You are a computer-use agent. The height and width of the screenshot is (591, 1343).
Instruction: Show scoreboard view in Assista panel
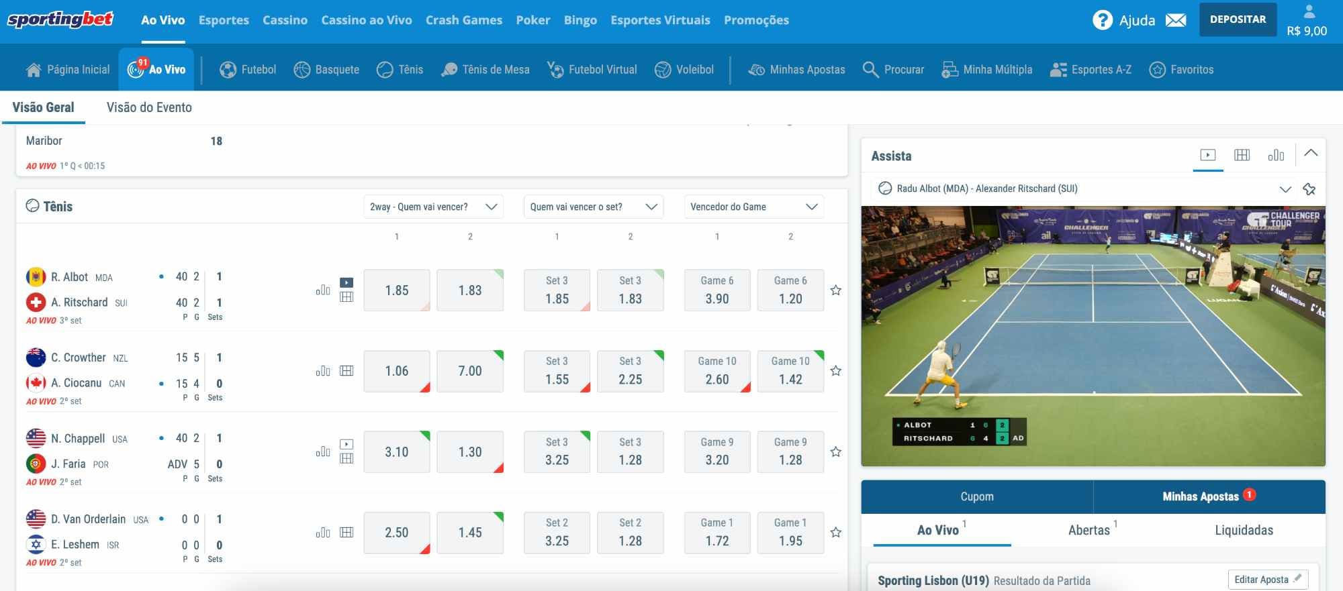coord(1242,155)
